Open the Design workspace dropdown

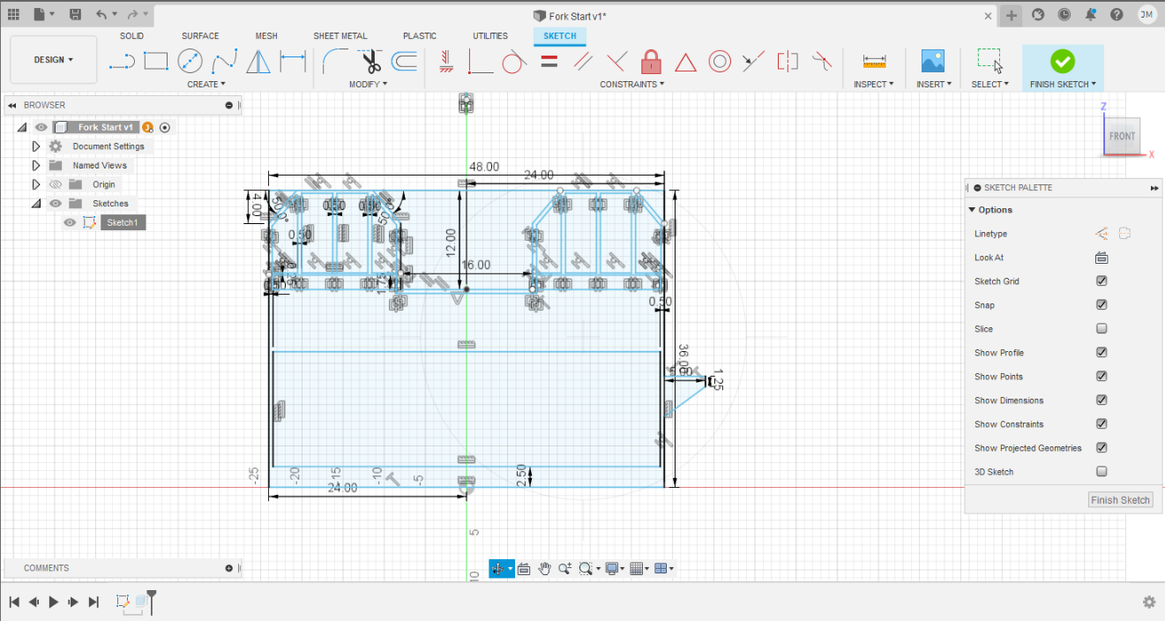[53, 60]
